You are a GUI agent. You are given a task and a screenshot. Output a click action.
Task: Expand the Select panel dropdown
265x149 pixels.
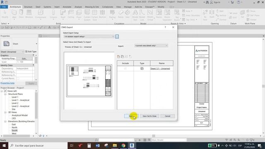tap(5, 24)
